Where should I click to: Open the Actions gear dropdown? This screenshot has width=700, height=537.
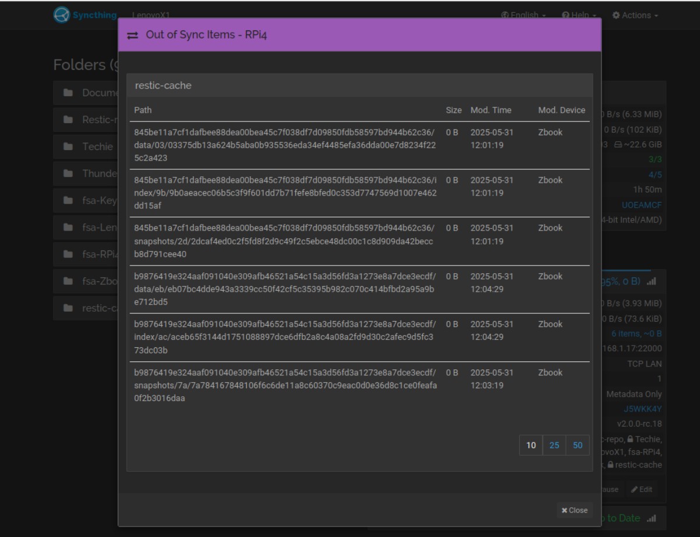[635, 16]
